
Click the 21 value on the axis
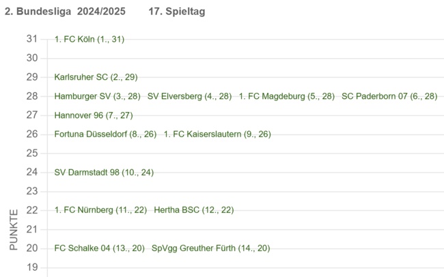(32, 229)
